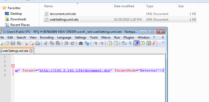Sort Explorer files by Type column

150,6
